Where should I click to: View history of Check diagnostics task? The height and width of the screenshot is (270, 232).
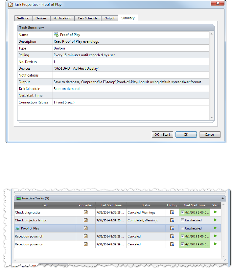point(172,212)
